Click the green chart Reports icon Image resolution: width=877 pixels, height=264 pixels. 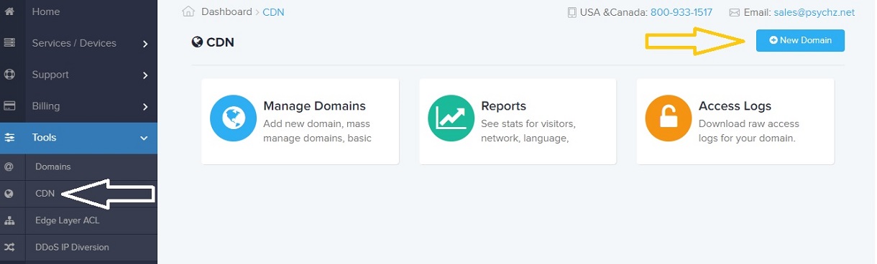(451, 118)
